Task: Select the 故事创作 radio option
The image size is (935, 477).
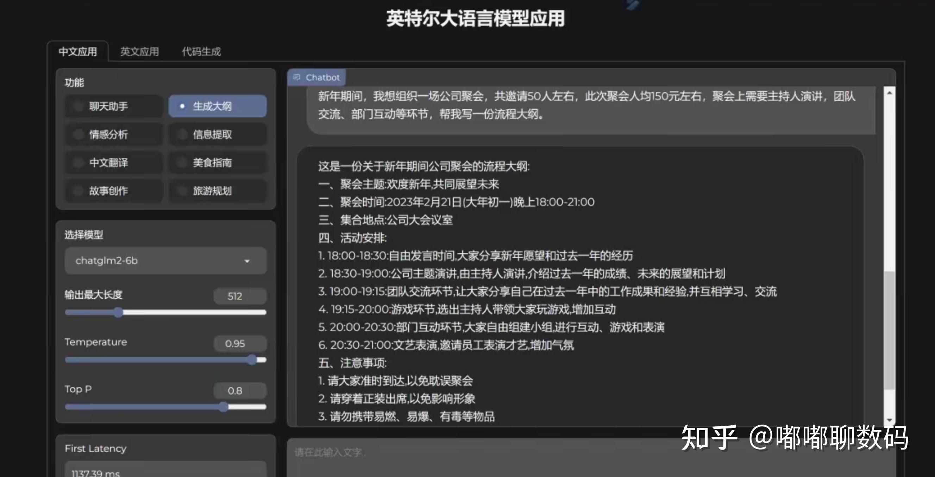Action: tap(114, 191)
